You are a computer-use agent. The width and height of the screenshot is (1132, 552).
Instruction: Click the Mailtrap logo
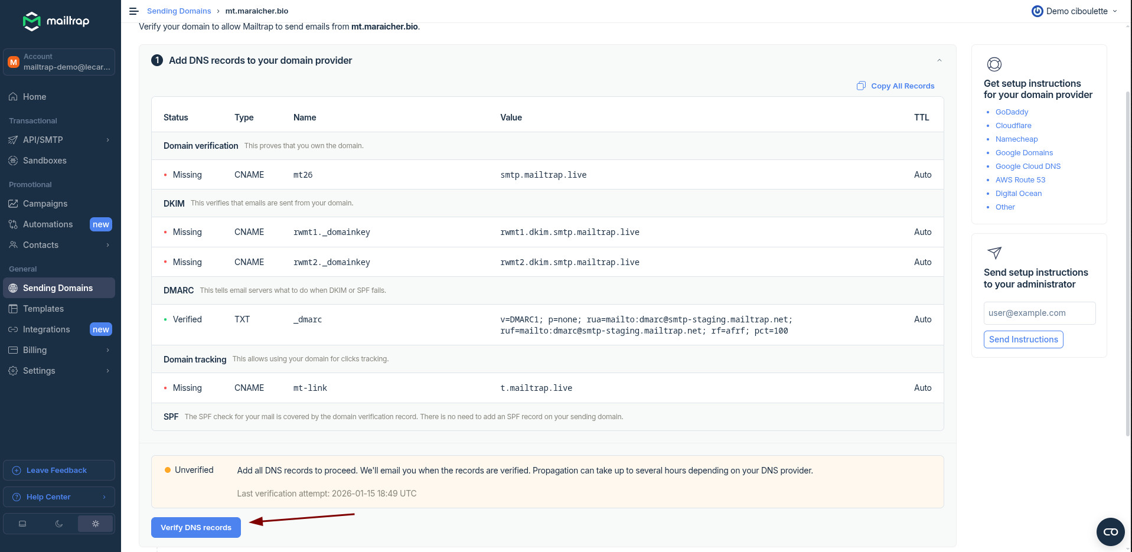56,21
